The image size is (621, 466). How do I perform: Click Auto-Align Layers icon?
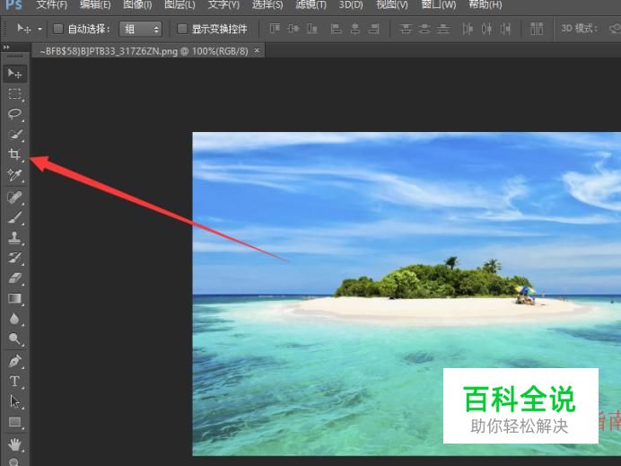[x=537, y=29]
